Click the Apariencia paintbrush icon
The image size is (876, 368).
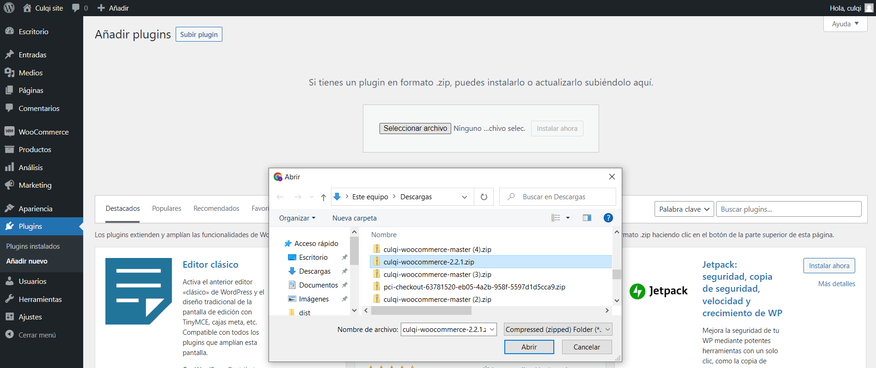click(9, 209)
